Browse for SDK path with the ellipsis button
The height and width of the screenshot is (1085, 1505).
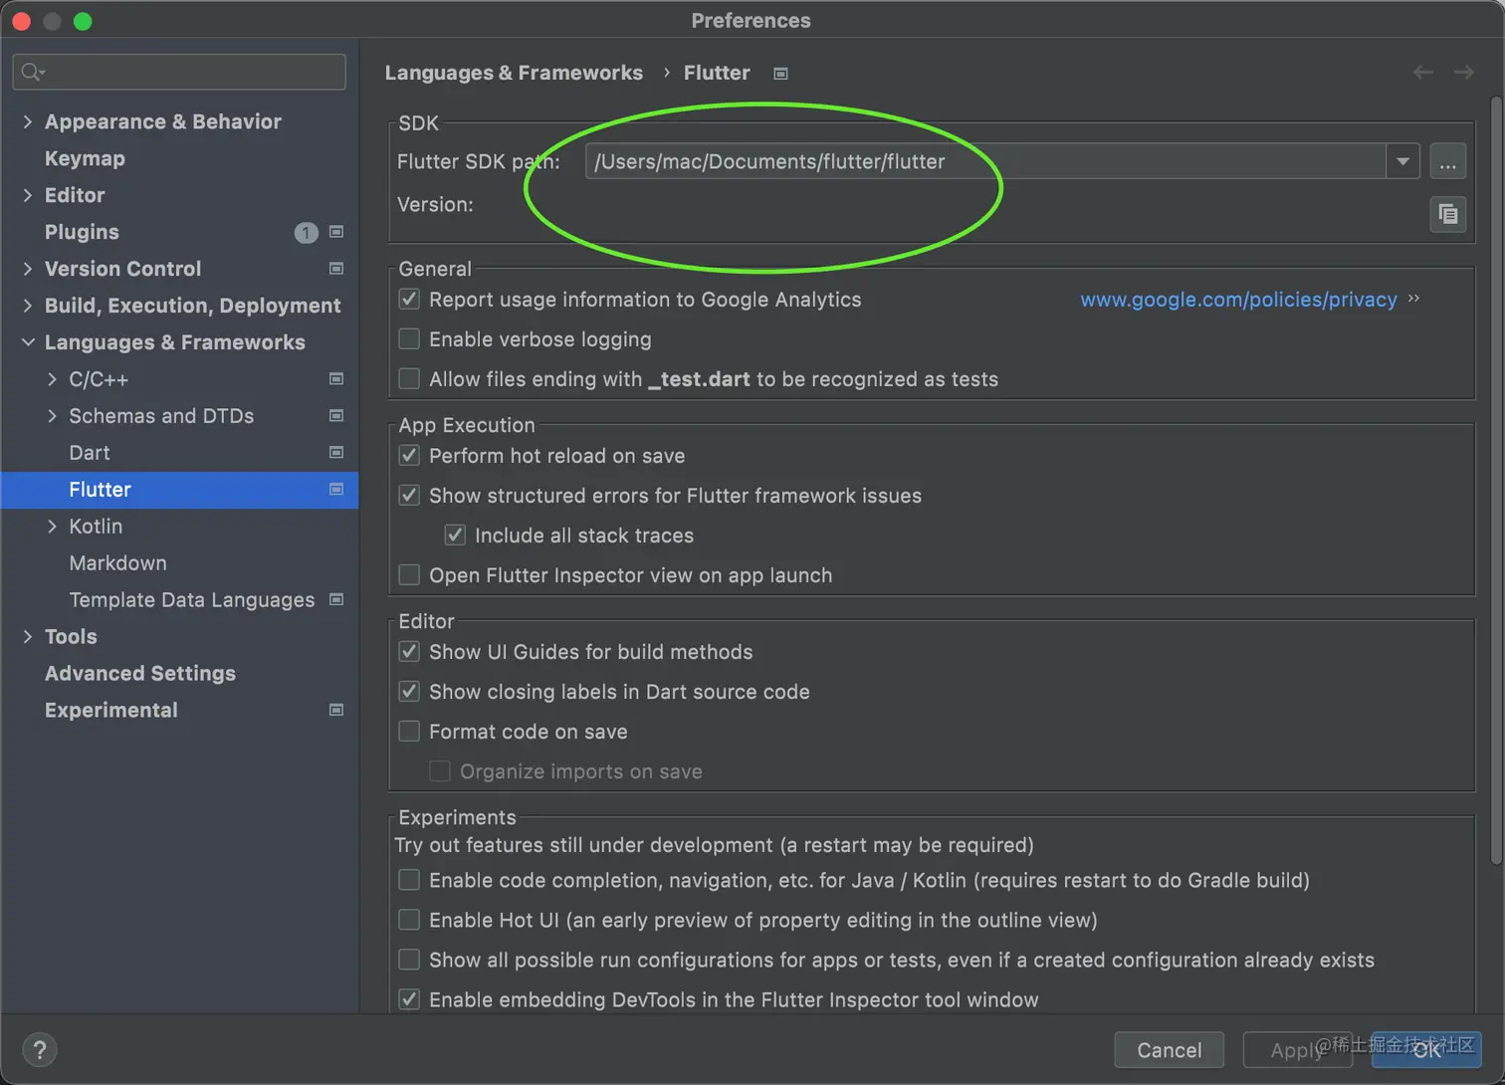coord(1448,161)
